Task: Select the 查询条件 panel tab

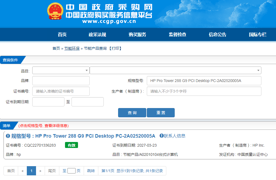Action: (11, 60)
